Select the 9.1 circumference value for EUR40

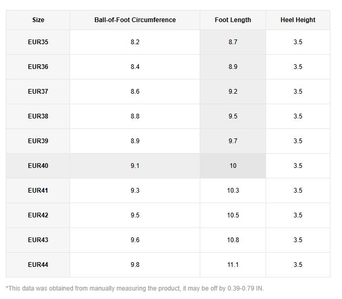pyautogui.click(x=135, y=166)
